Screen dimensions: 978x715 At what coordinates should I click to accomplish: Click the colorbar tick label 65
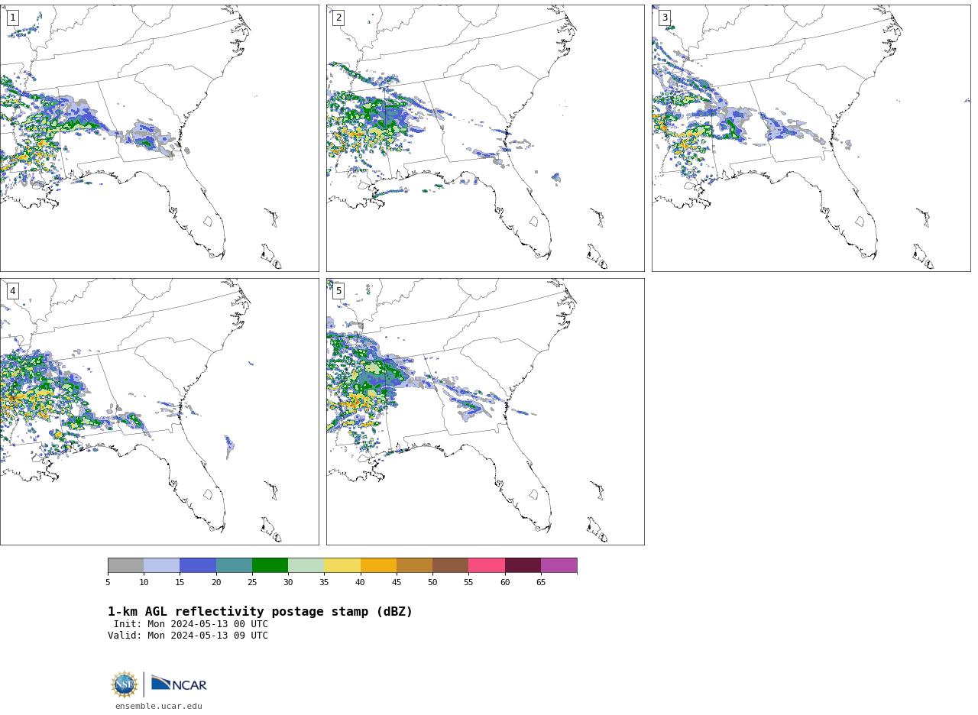click(541, 583)
